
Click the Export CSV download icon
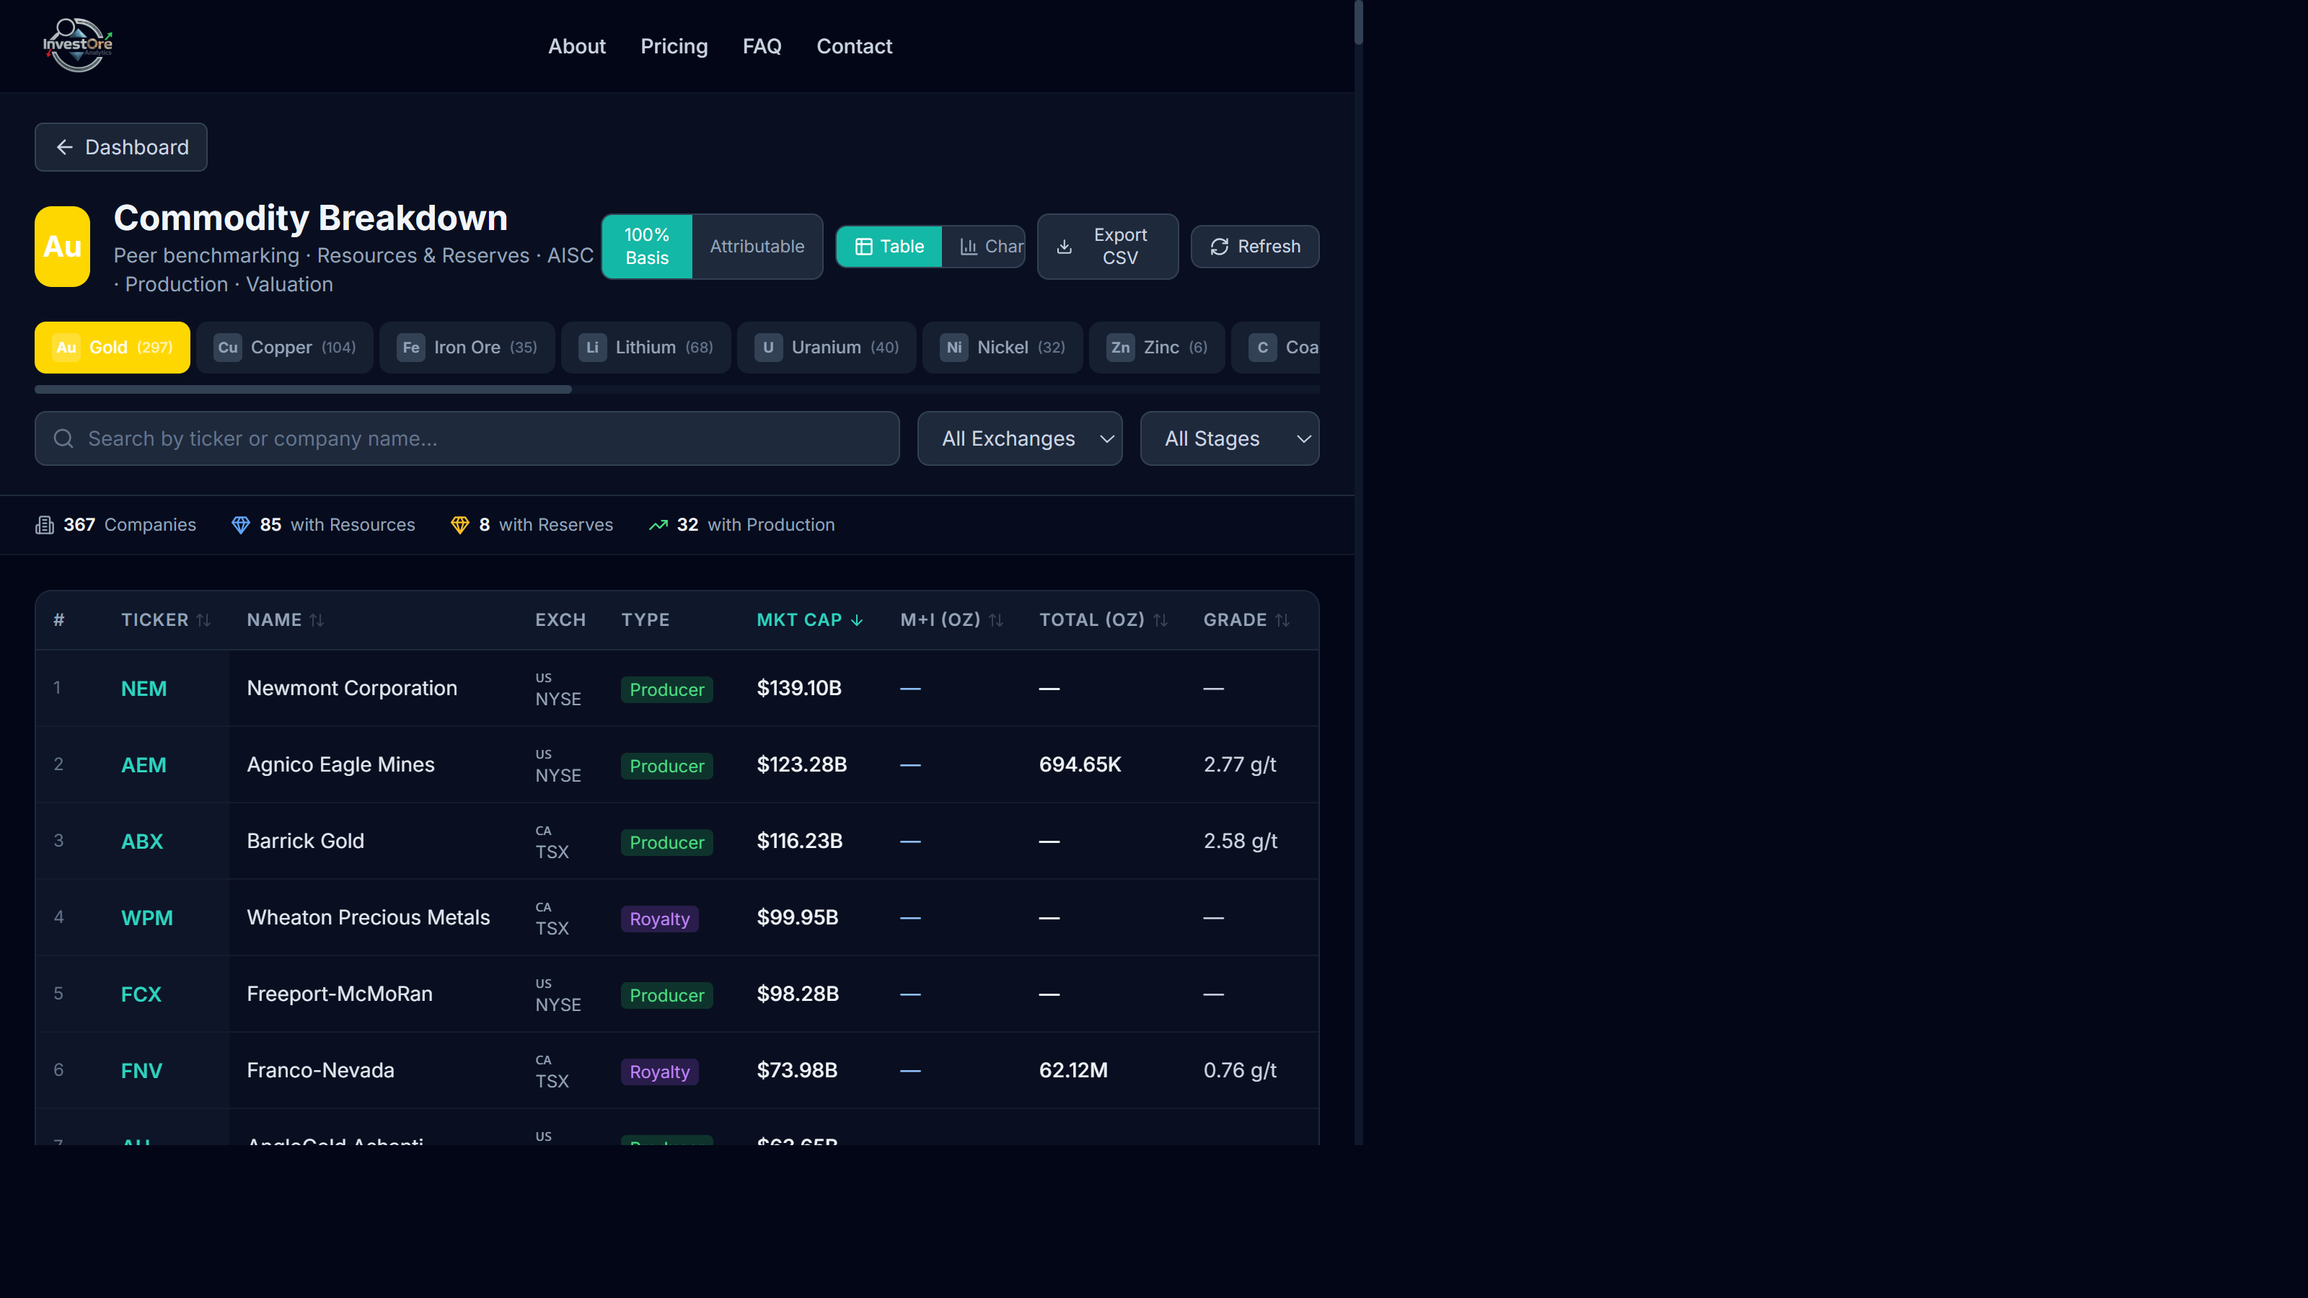point(1065,247)
